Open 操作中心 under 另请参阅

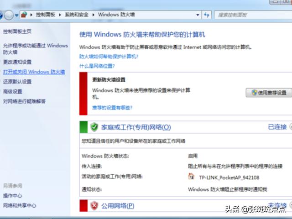(12, 196)
